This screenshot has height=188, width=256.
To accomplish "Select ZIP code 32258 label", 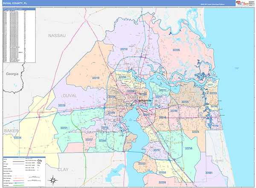I will pyautogui.click(x=162, y=173).
